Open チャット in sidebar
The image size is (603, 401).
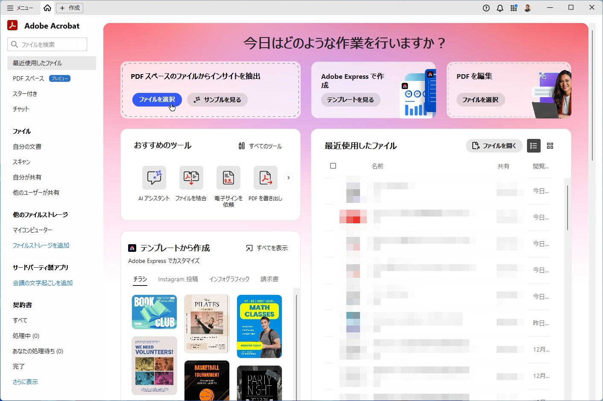click(x=21, y=109)
